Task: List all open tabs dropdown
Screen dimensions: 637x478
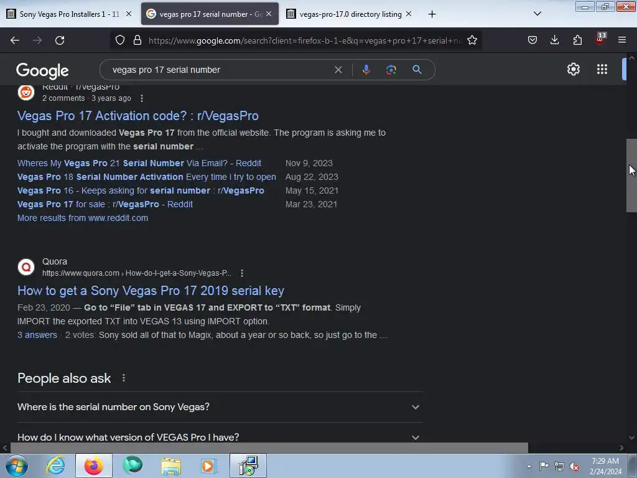Action: pyautogui.click(x=537, y=14)
